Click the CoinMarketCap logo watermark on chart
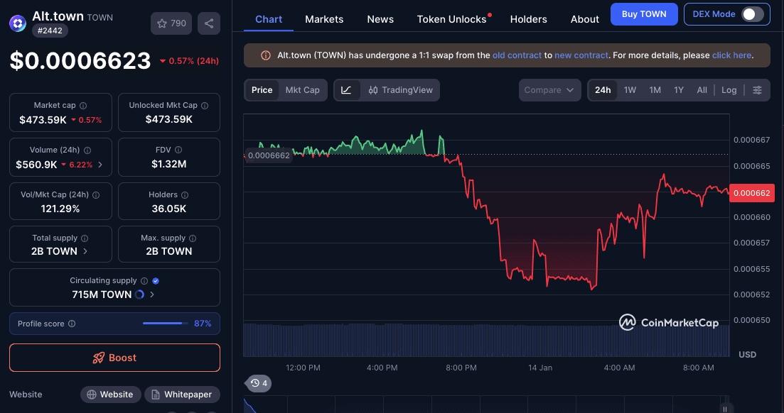 click(668, 322)
